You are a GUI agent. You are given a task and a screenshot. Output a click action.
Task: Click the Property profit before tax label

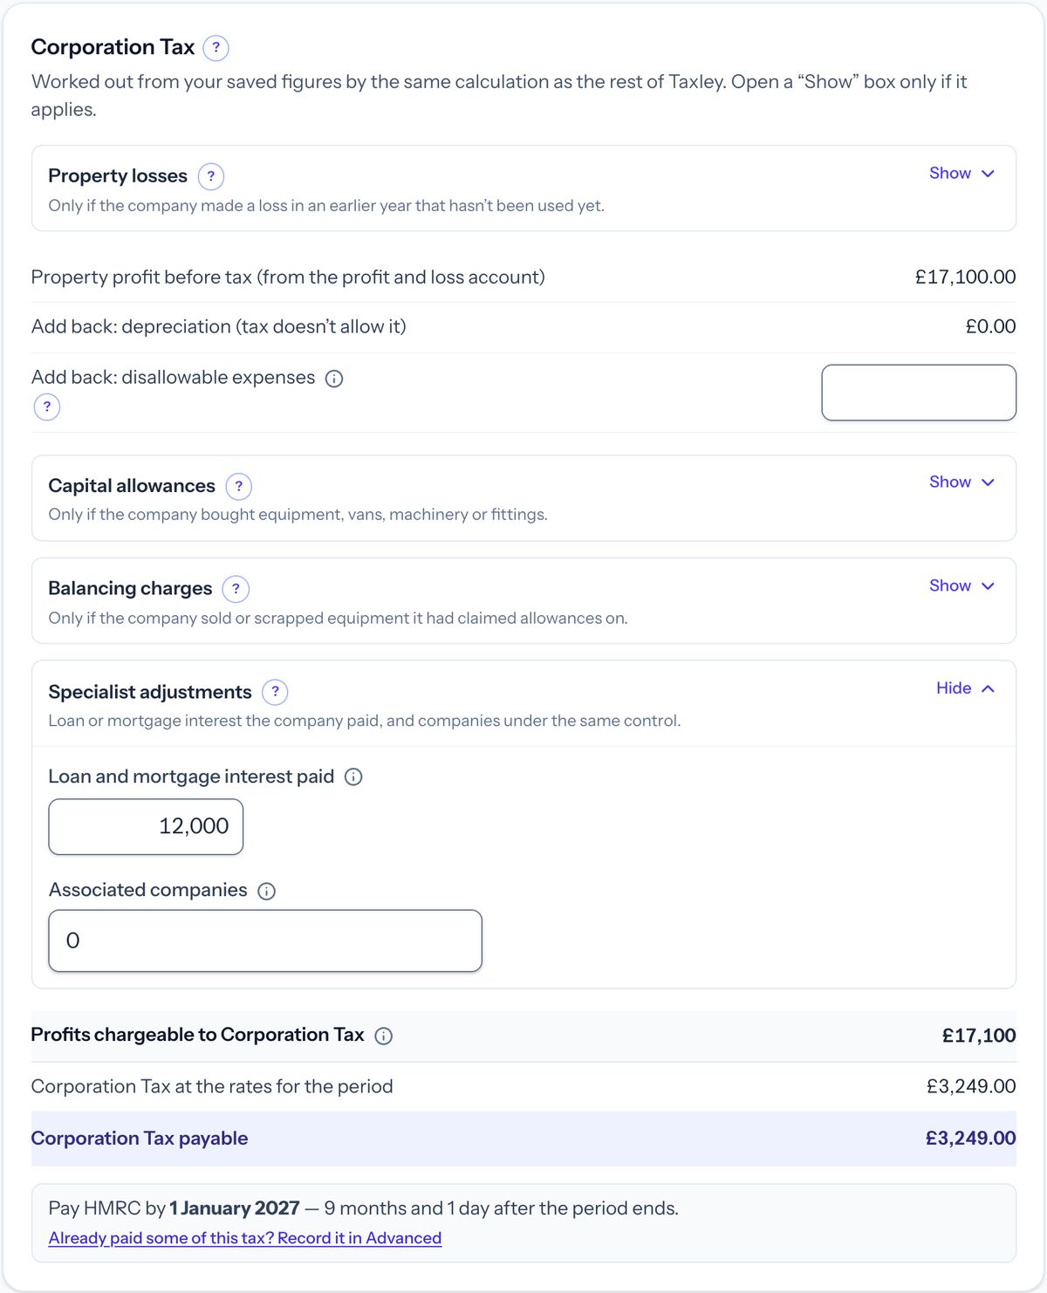click(x=288, y=277)
